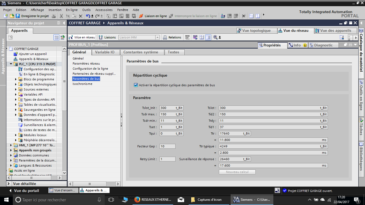Click the Facteur Gap input field
Screen dimensions: 365x205
(168, 146)
